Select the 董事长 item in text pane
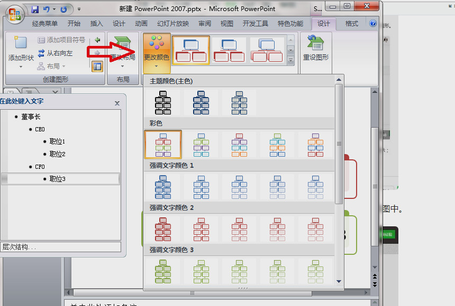The image size is (455, 306). point(31,117)
